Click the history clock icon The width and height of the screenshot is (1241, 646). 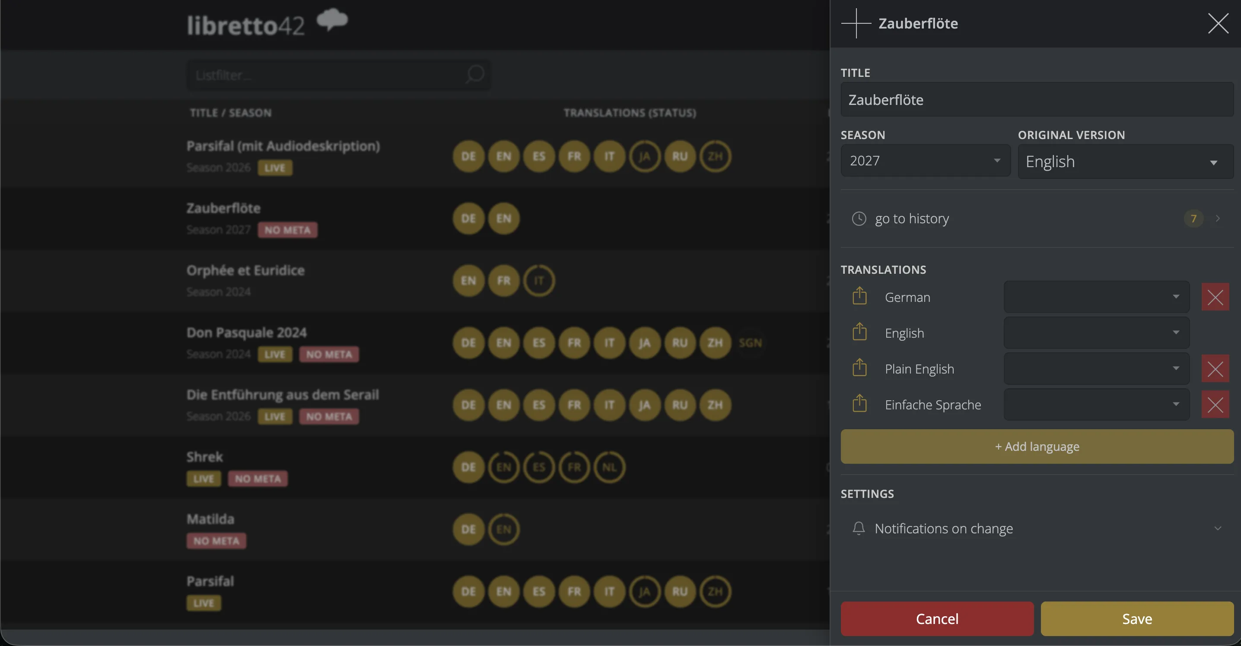(859, 218)
